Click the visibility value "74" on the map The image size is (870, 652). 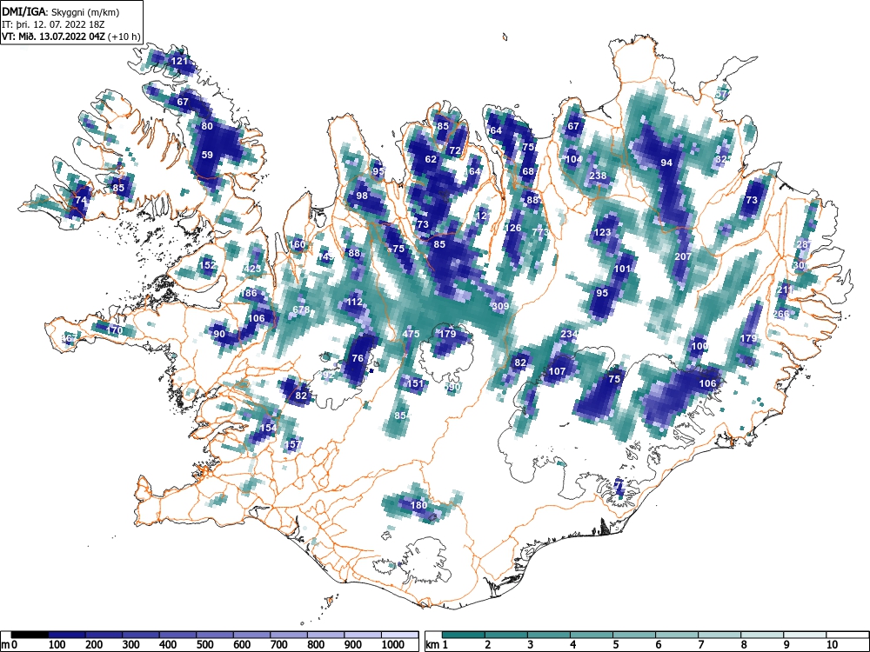coord(81,200)
